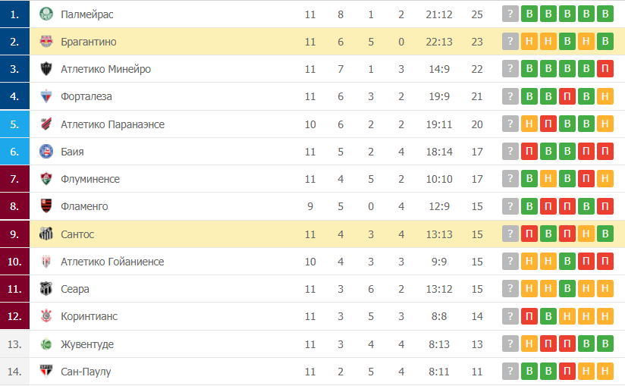The height and width of the screenshot is (386, 625).
Task: Click the Сантос team logo
Action: pyautogui.click(x=46, y=234)
